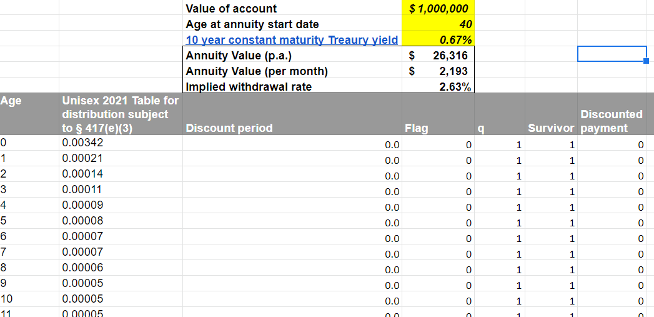The image size is (654, 317).
Task: Click the age cell showing 10
Action: pyautogui.click(x=29, y=299)
